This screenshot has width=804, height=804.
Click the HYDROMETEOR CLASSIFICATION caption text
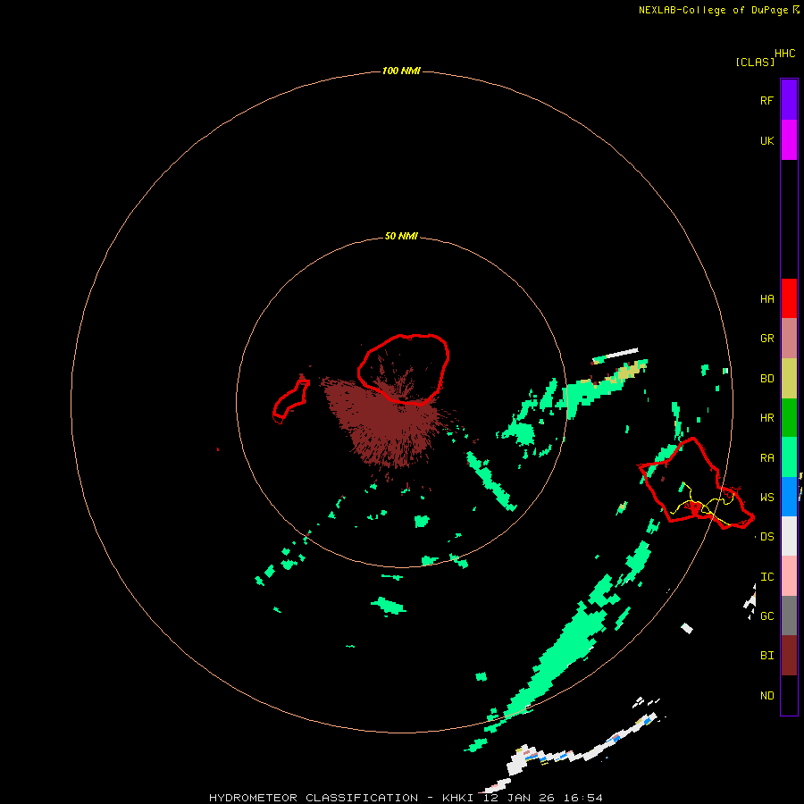click(314, 798)
